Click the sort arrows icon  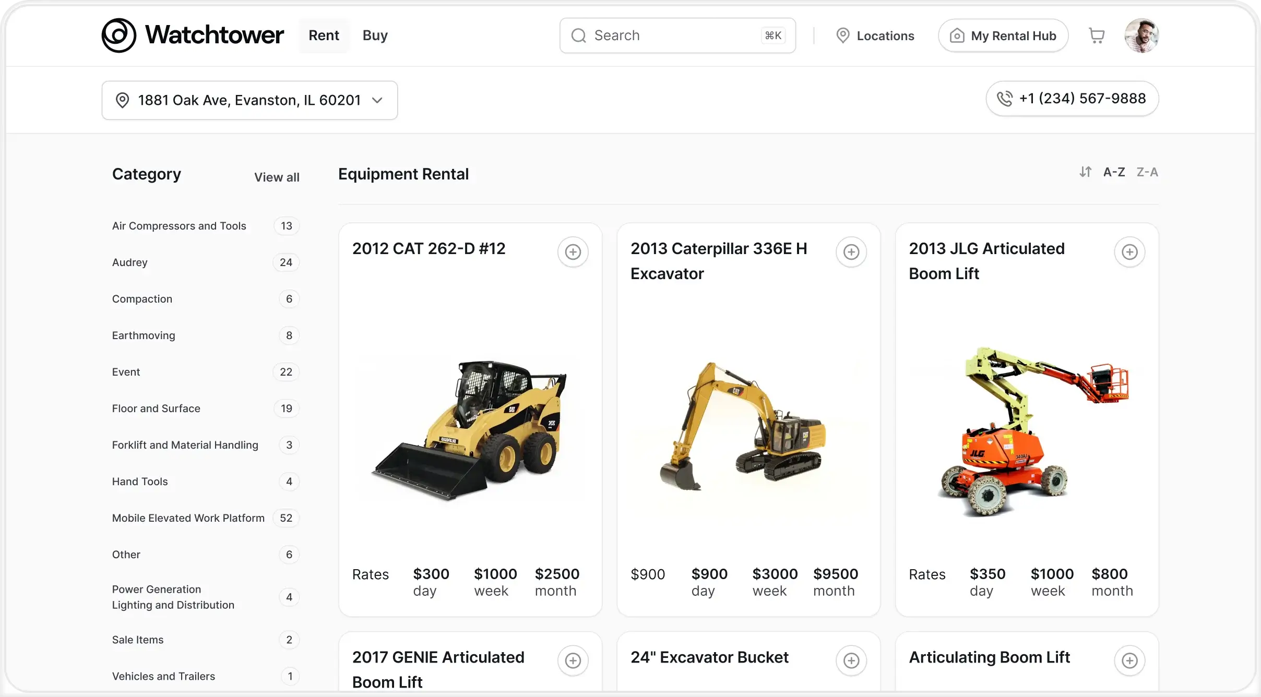click(x=1086, y=172)
